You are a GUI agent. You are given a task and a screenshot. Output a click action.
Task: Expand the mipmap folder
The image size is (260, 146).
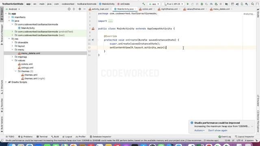click(12, 57)
